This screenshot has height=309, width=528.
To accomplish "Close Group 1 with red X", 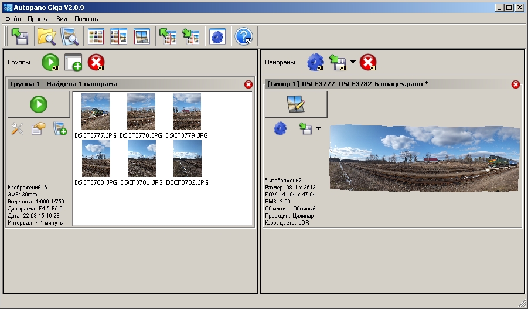I will pyautogui.click(x=248, y=84).
